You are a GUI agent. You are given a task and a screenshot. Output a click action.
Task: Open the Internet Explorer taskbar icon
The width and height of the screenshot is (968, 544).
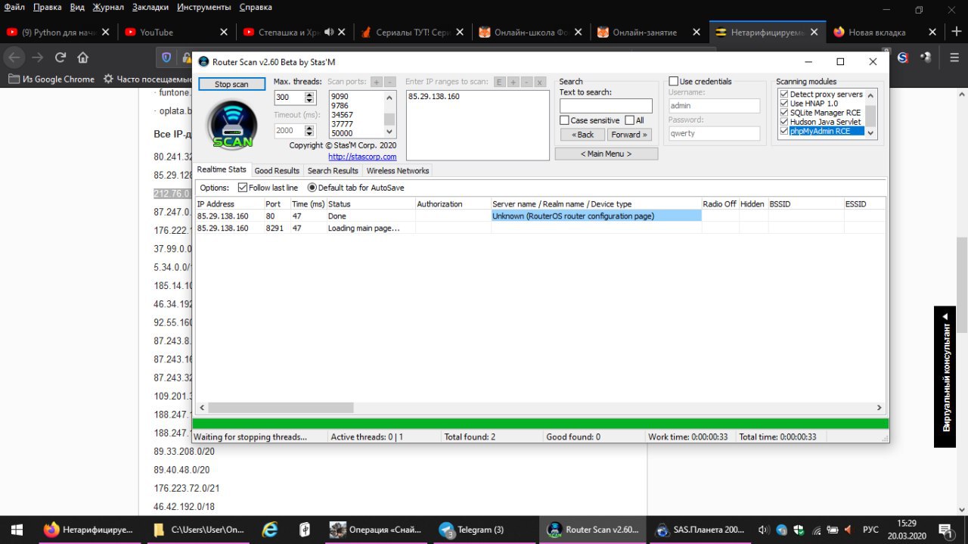click(x=270, y=530)
